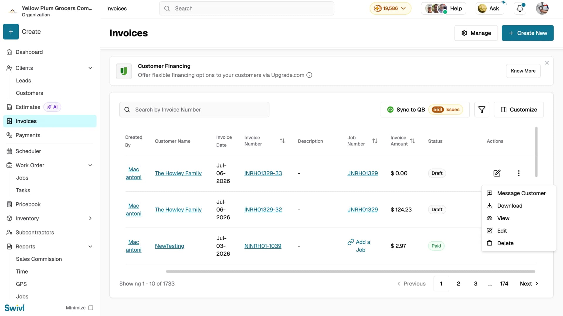Collapse the Reports section chevron
Image resolution: width=563 pixels, height=316 pixels.
[x=90, y=247]
